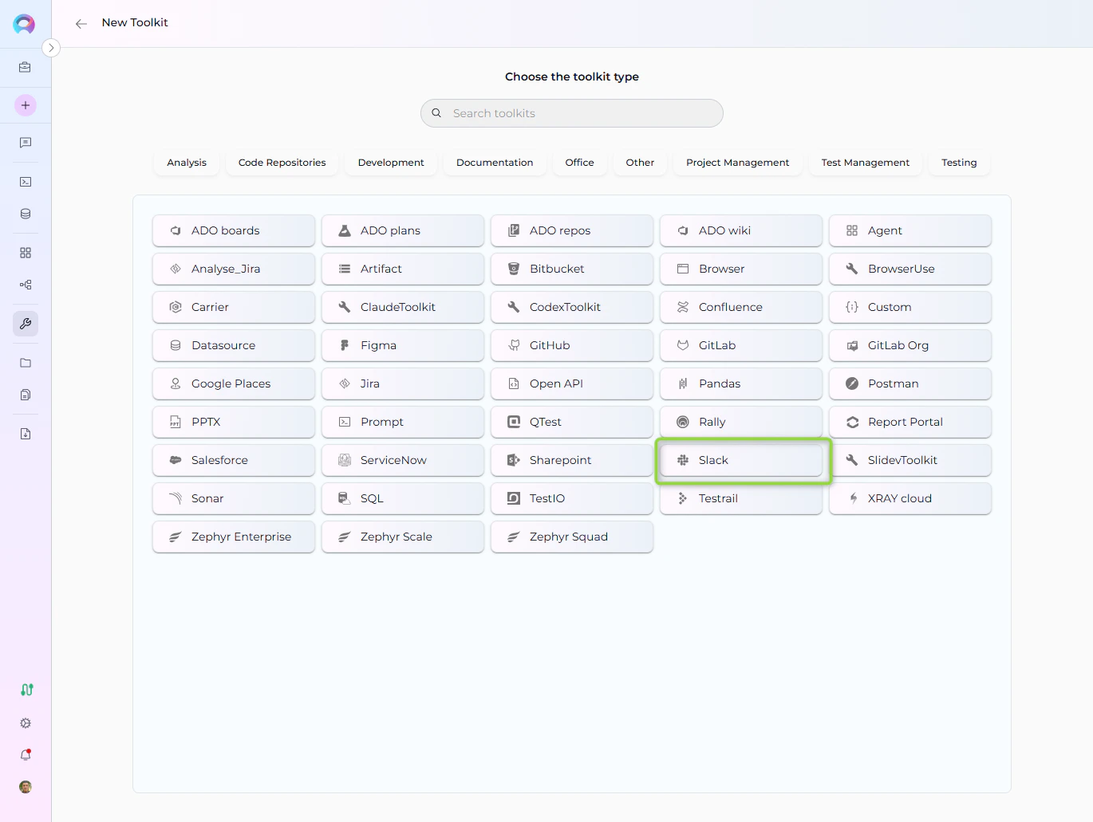1093x822 pixels.
Task: Filter by the Office category
Action: [x=580, y=163]
